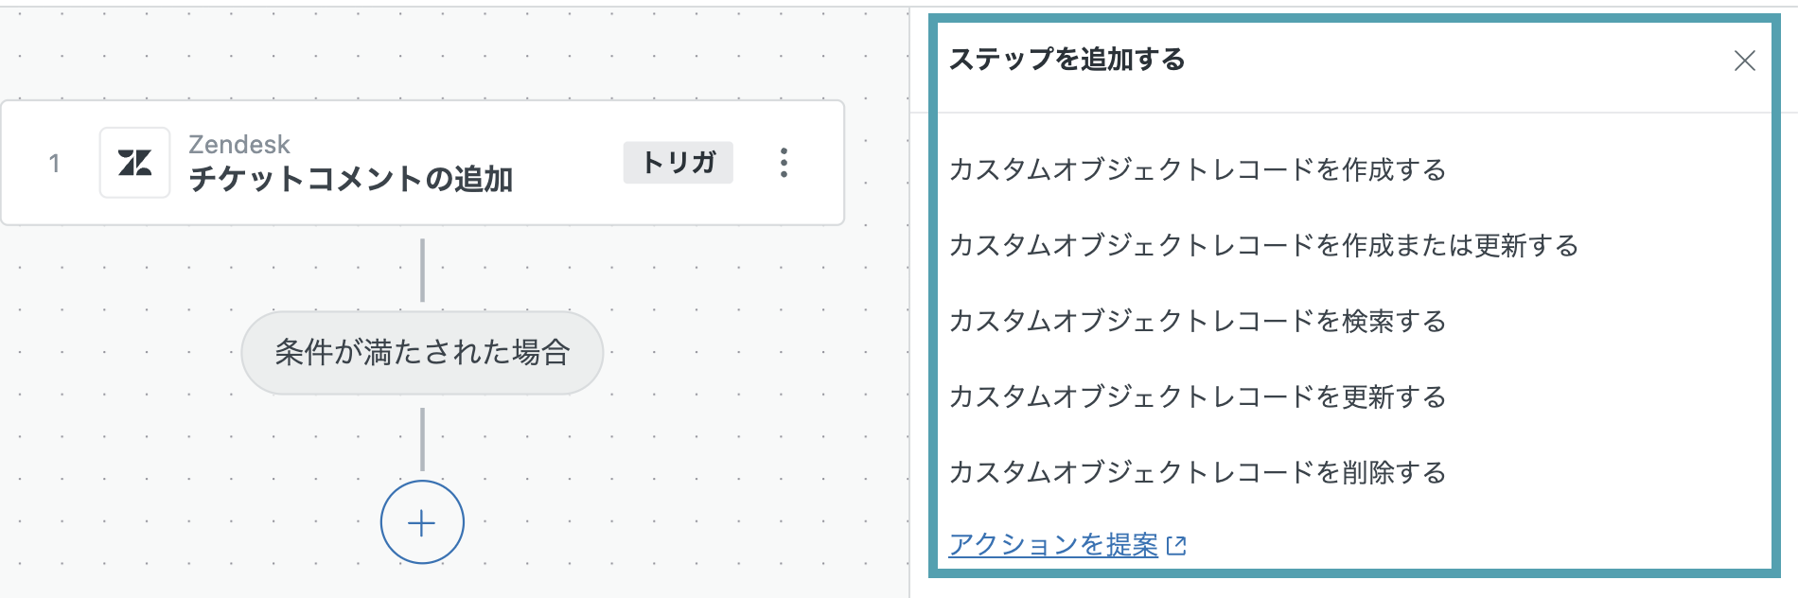Click the チケットコメントの追加 step title
This screenshot has width=1798, height=598.
(351, 179)
